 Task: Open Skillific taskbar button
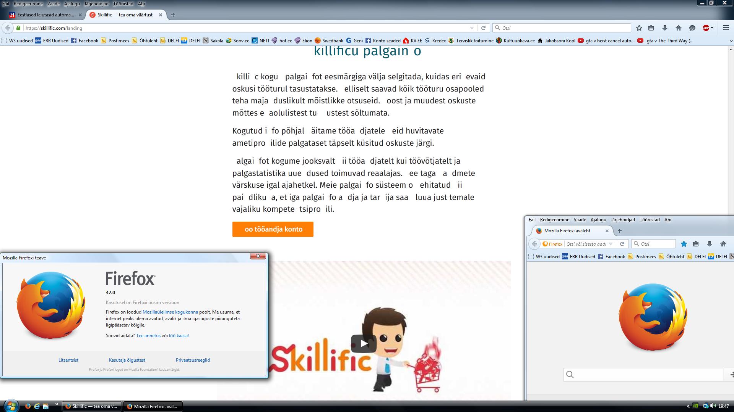[92, 406]
